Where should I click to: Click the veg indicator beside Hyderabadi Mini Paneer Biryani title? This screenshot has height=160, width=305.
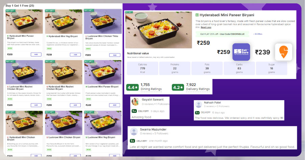click(197, 15)
